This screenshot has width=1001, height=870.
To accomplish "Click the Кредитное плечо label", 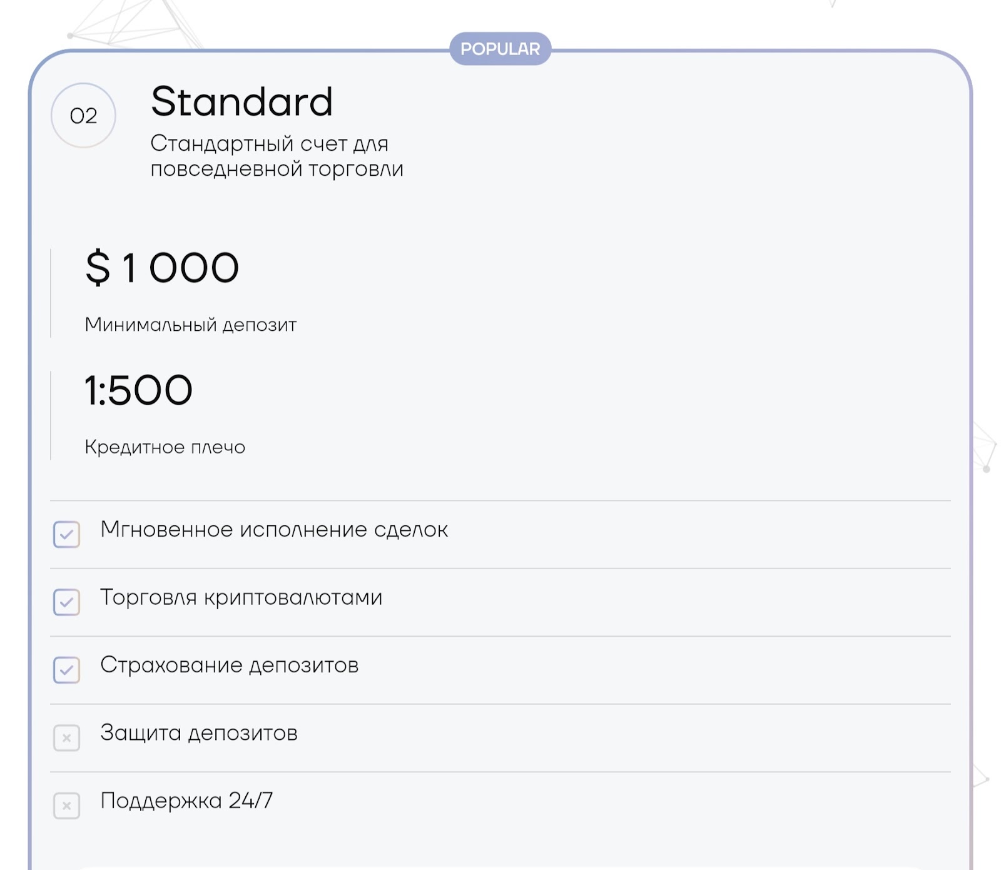I will click(x=165, y=447).
